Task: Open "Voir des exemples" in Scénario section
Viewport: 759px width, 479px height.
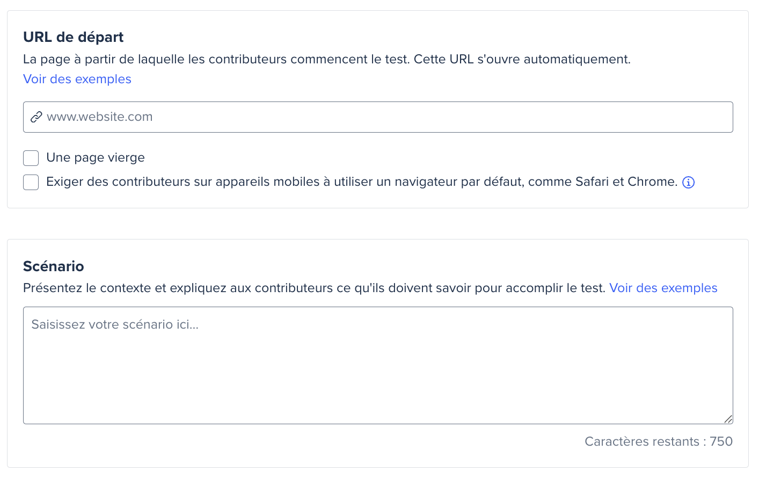Action: 663,288
